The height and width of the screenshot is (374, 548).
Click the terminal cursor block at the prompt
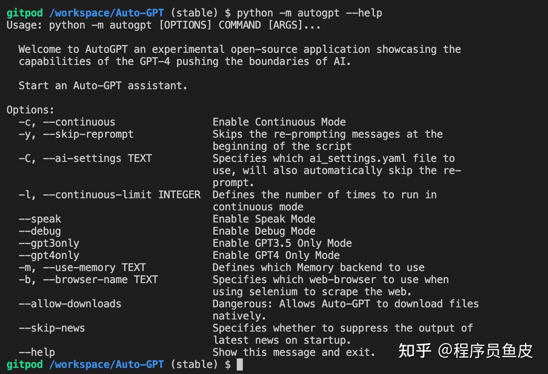(240, 364)
